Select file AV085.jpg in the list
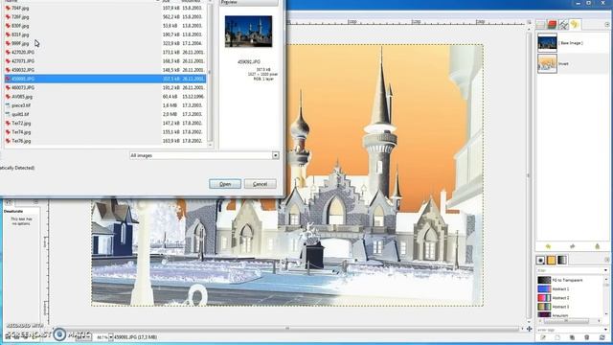 104,97
